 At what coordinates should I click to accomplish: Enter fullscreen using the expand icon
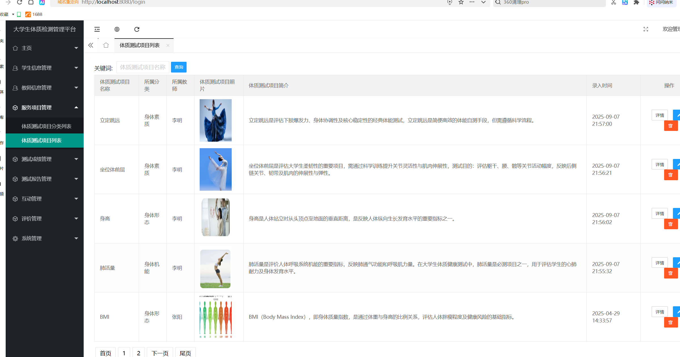coord(646,29)
